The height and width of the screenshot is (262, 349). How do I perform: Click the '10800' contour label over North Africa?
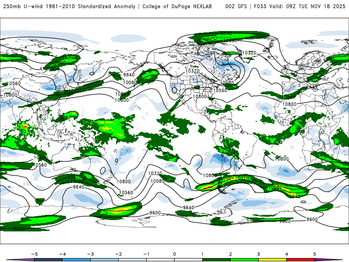coord(289,104)
